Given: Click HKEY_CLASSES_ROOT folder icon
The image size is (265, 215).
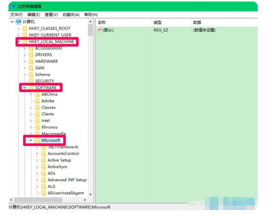Looking at the screenshot, I should pos(25,28).
